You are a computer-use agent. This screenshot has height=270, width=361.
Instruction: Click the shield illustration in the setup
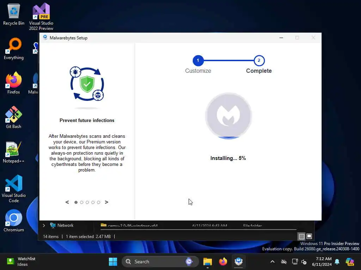pyautogui.click(x=87, y=84)
